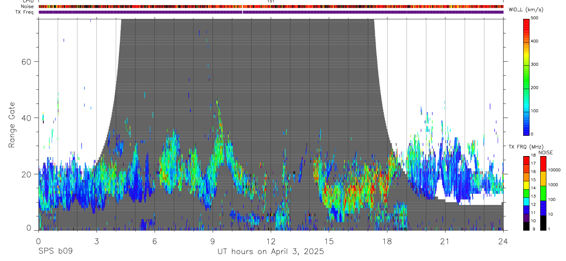Viewport: 566px width, 261px height.
Task: Click the 'TX Freq' strip label
Action: pos(24,12)
